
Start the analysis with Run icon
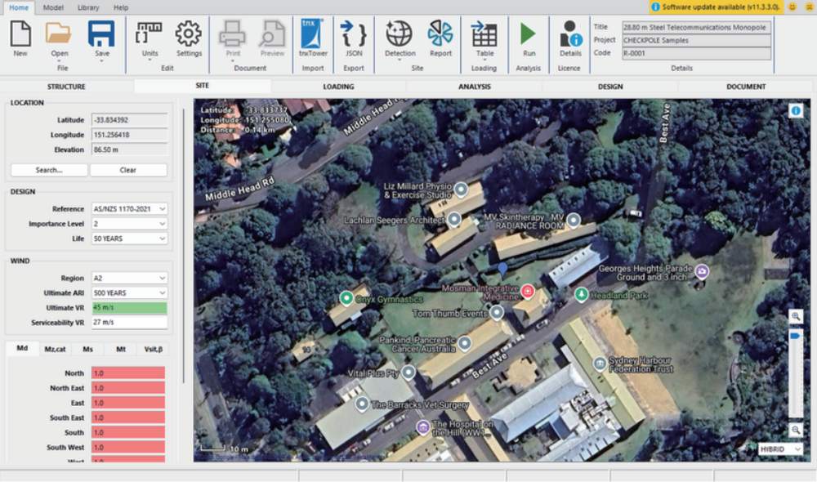(x=528, y=34)
